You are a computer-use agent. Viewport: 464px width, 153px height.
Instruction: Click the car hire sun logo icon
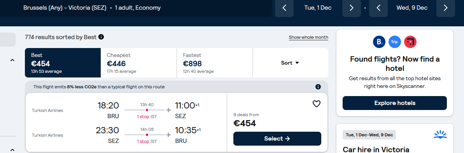(x=440, y=135)
